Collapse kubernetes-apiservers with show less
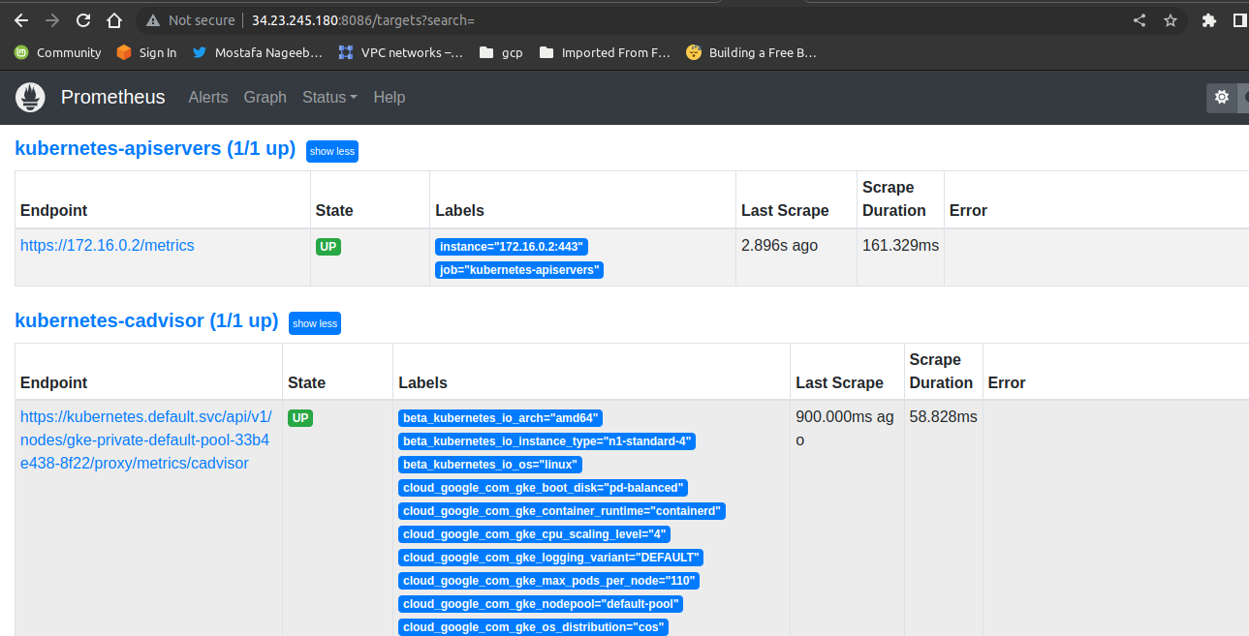Viewport: 1249px width, 636px height. (x=332, y=151)
